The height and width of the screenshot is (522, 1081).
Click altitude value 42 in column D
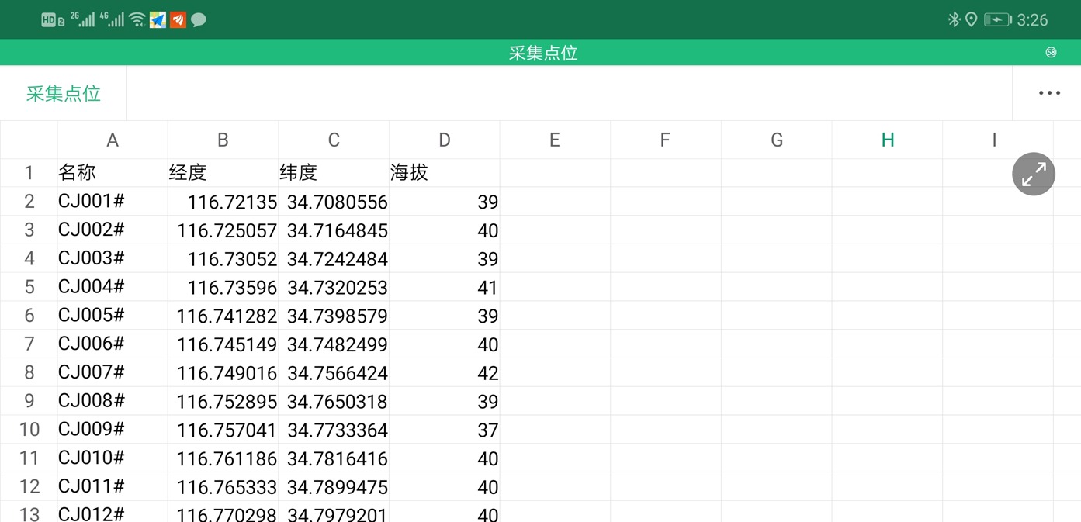[x=444, y=373]
